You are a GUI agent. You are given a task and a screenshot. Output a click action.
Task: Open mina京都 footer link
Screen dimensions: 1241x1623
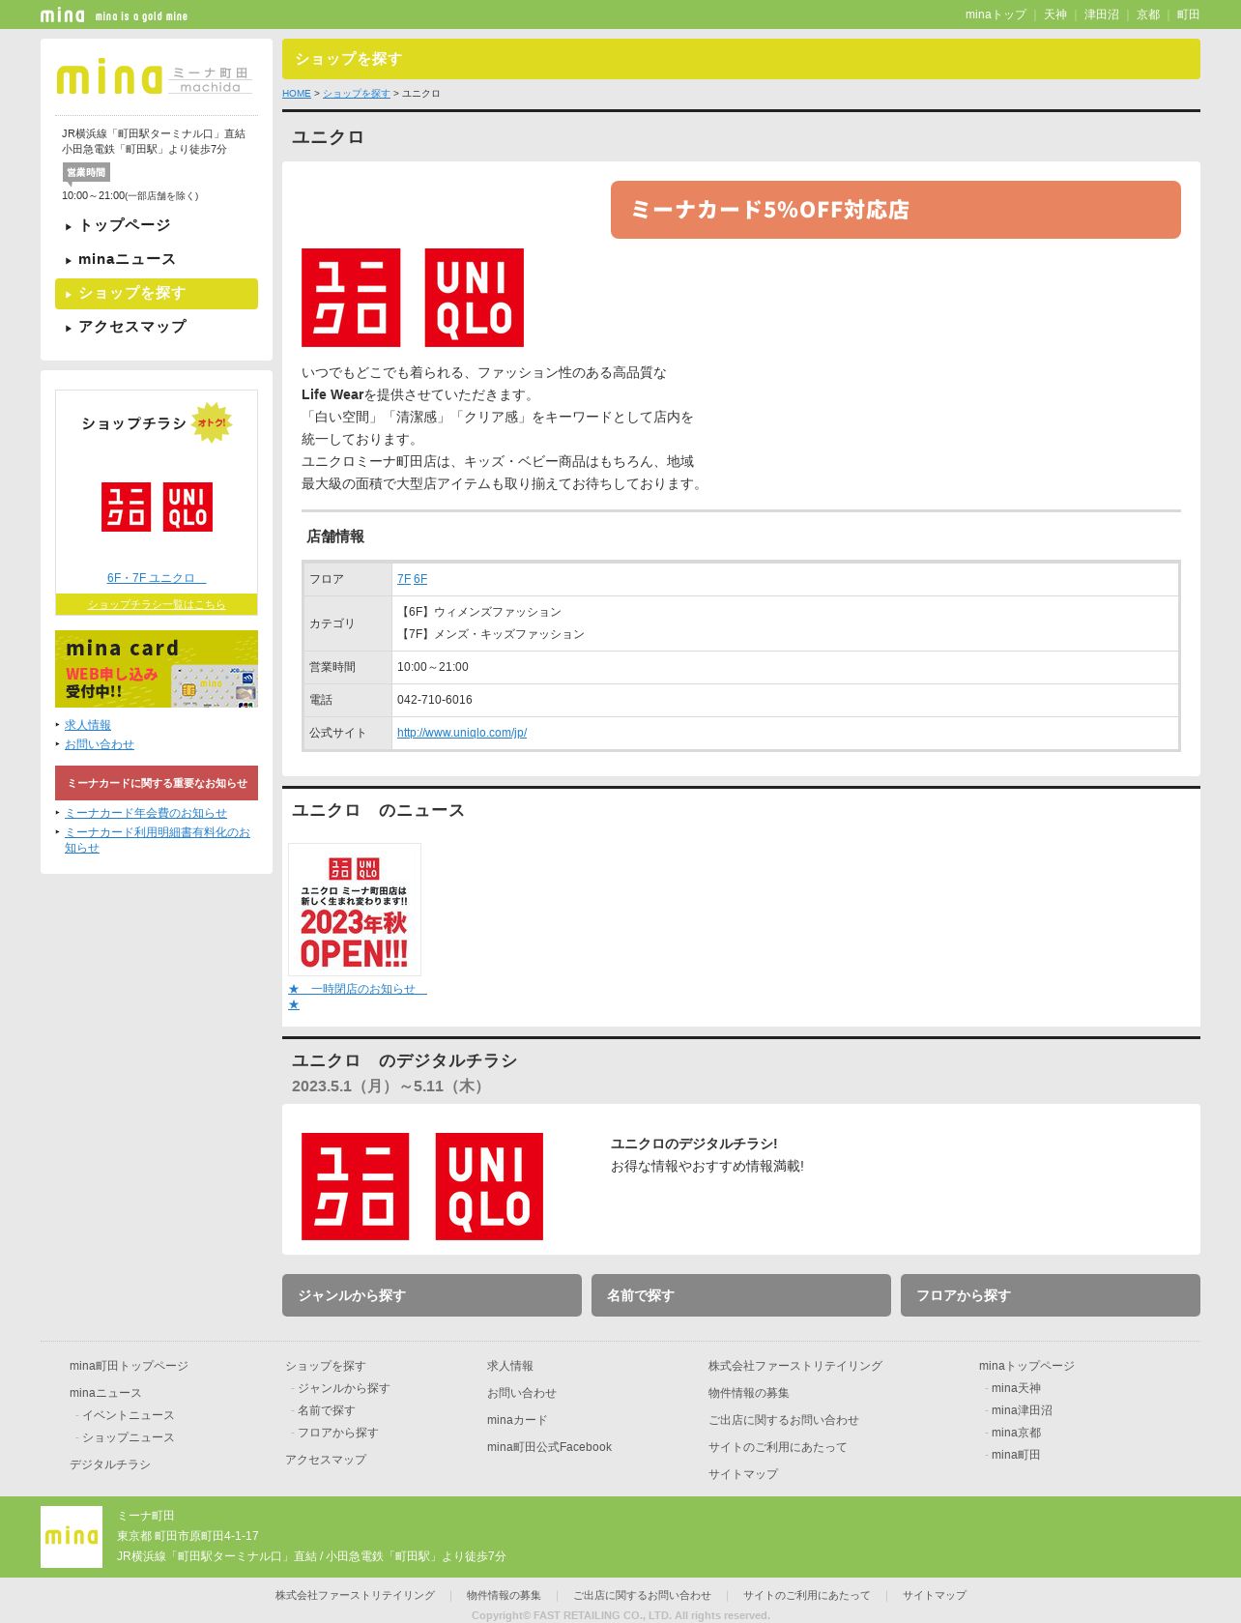pyautogui.click(x=1016, y=1433)
